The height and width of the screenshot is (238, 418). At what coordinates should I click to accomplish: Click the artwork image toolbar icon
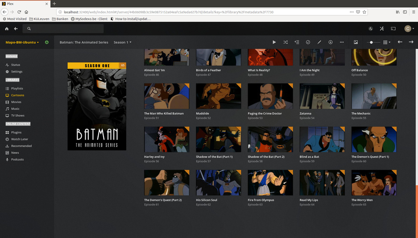(356, 42)
